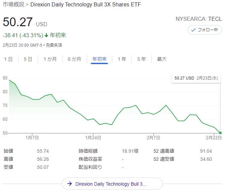Click the 安値 value 50.07
Image resolution: width=228 pixels, height=192 pixels.
43,167
